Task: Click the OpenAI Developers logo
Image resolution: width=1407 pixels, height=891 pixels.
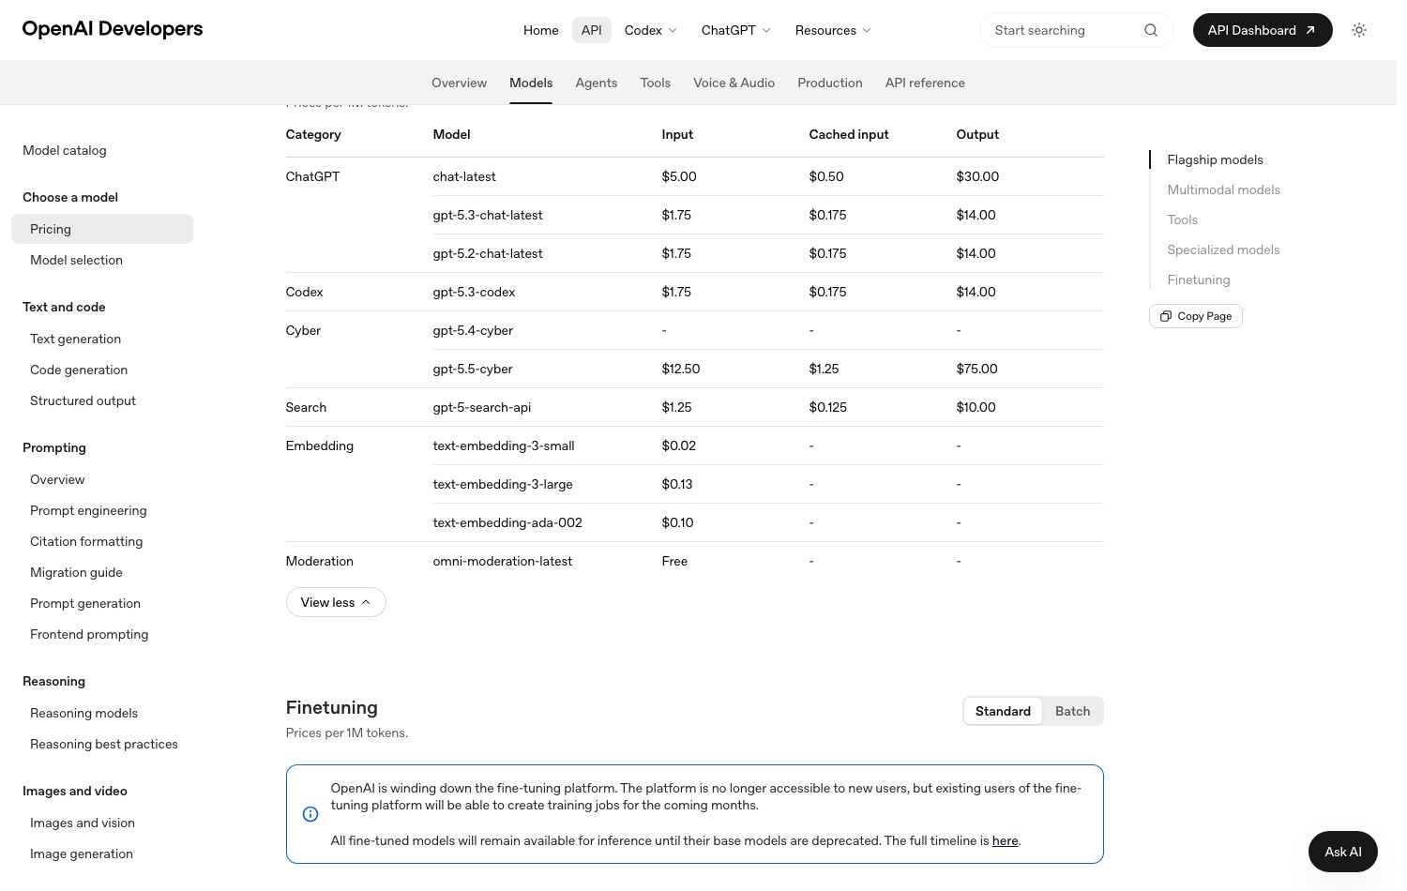Action: pos(113,29)
